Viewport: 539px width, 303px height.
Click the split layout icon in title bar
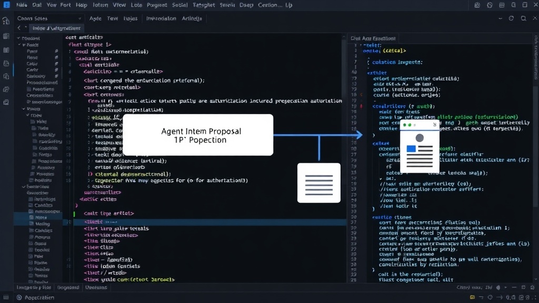[x=502, y=5]
